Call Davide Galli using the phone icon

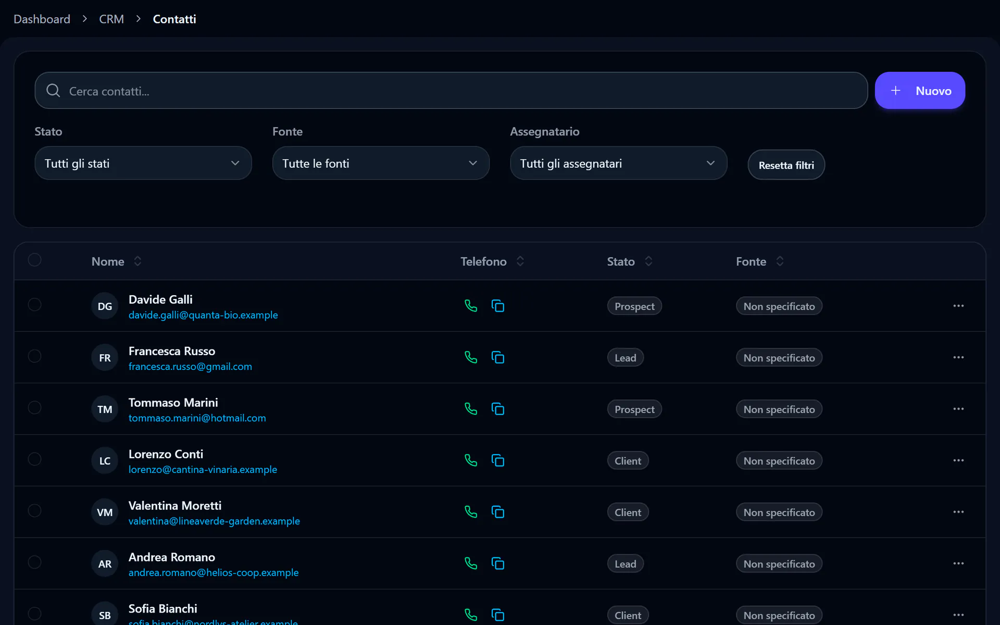pos(471,306)
